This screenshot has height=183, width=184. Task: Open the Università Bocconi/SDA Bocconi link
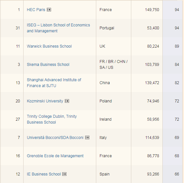55,138
